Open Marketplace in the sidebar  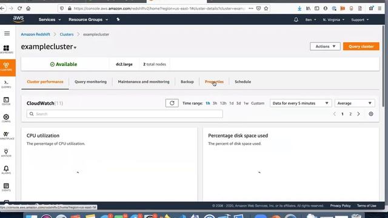coord(7,136)
